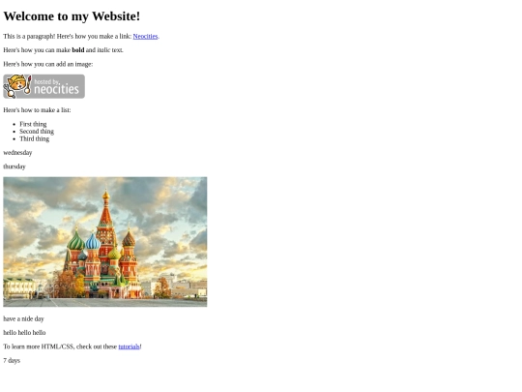Click the bold word in second paragraph
Viewport: 522px width, 392px height.
(78, 50)
